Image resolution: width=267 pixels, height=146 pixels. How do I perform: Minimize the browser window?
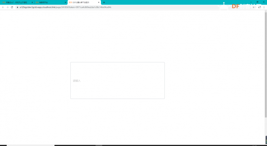pyautogui.click(x=251, y=2)
